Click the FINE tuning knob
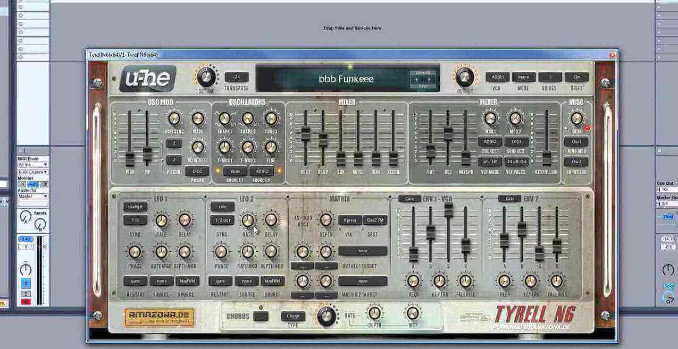This screenshot has width=678, height=349. [x=271, y=147]
